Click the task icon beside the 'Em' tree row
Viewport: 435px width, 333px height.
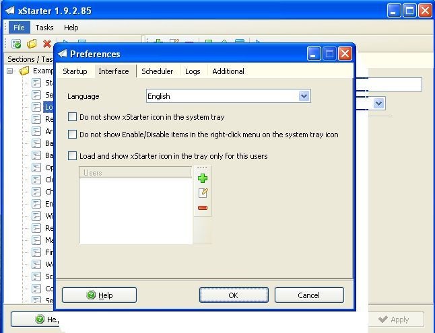point(36,204)
